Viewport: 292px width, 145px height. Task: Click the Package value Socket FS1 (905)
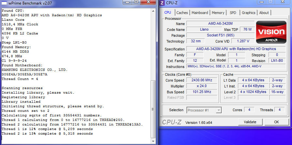[x=221, y=35]
